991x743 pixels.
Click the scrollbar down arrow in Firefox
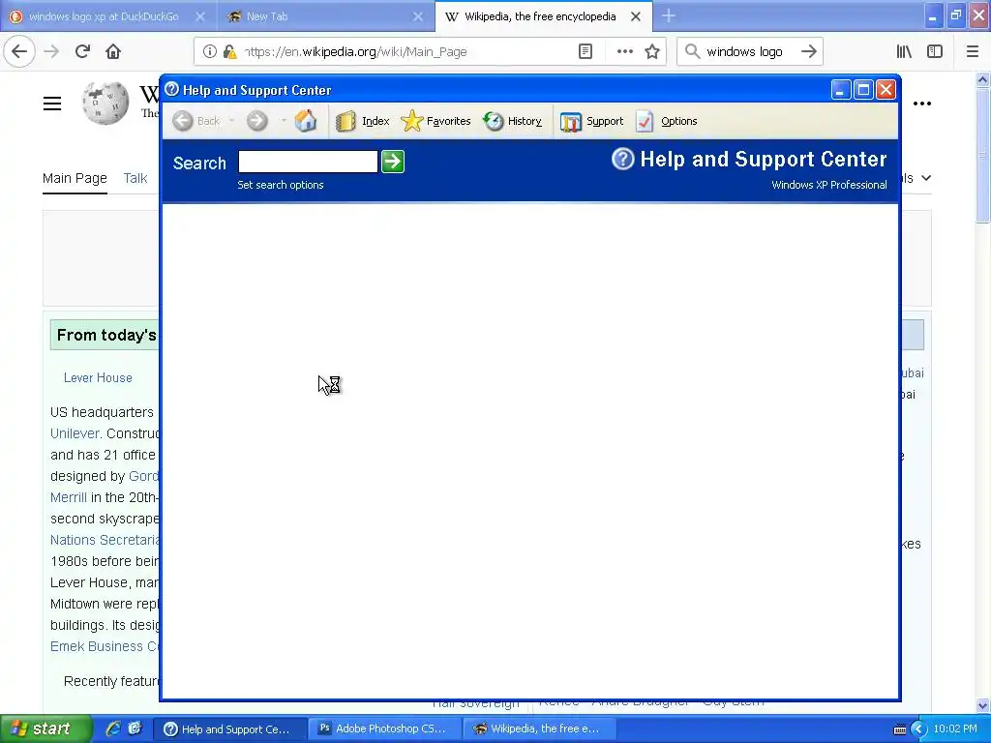coord(982,705)
